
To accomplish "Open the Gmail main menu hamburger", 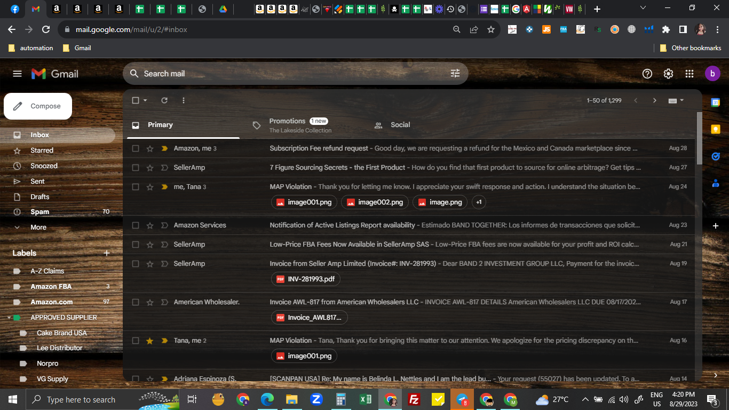I will (17, 74).
